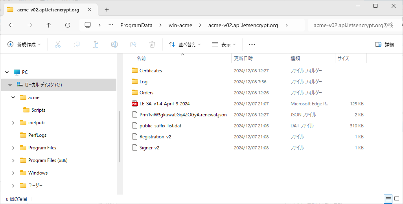Screen dimensions: 403x204
Task: Maximize the Explorer window
Action: tap(375, 6)
